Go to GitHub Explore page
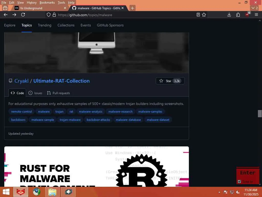The height and width of the screenshot is (197, 262). tap(10, 25)
